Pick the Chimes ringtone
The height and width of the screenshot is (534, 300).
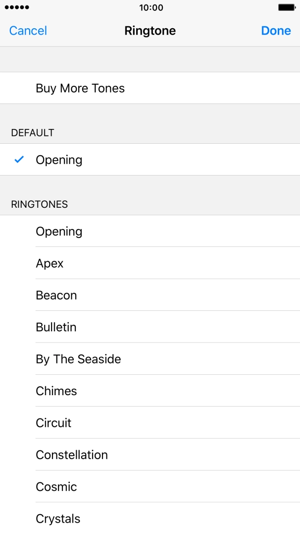[56, 391]
